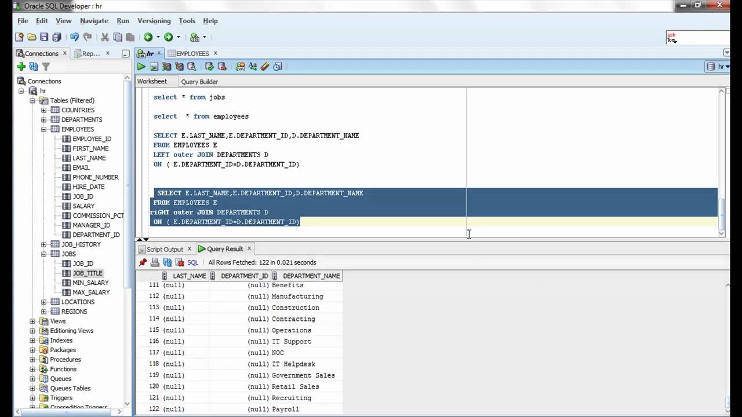Expand the COUNTRIES table node
742x417 pixels.
(43, 110)
